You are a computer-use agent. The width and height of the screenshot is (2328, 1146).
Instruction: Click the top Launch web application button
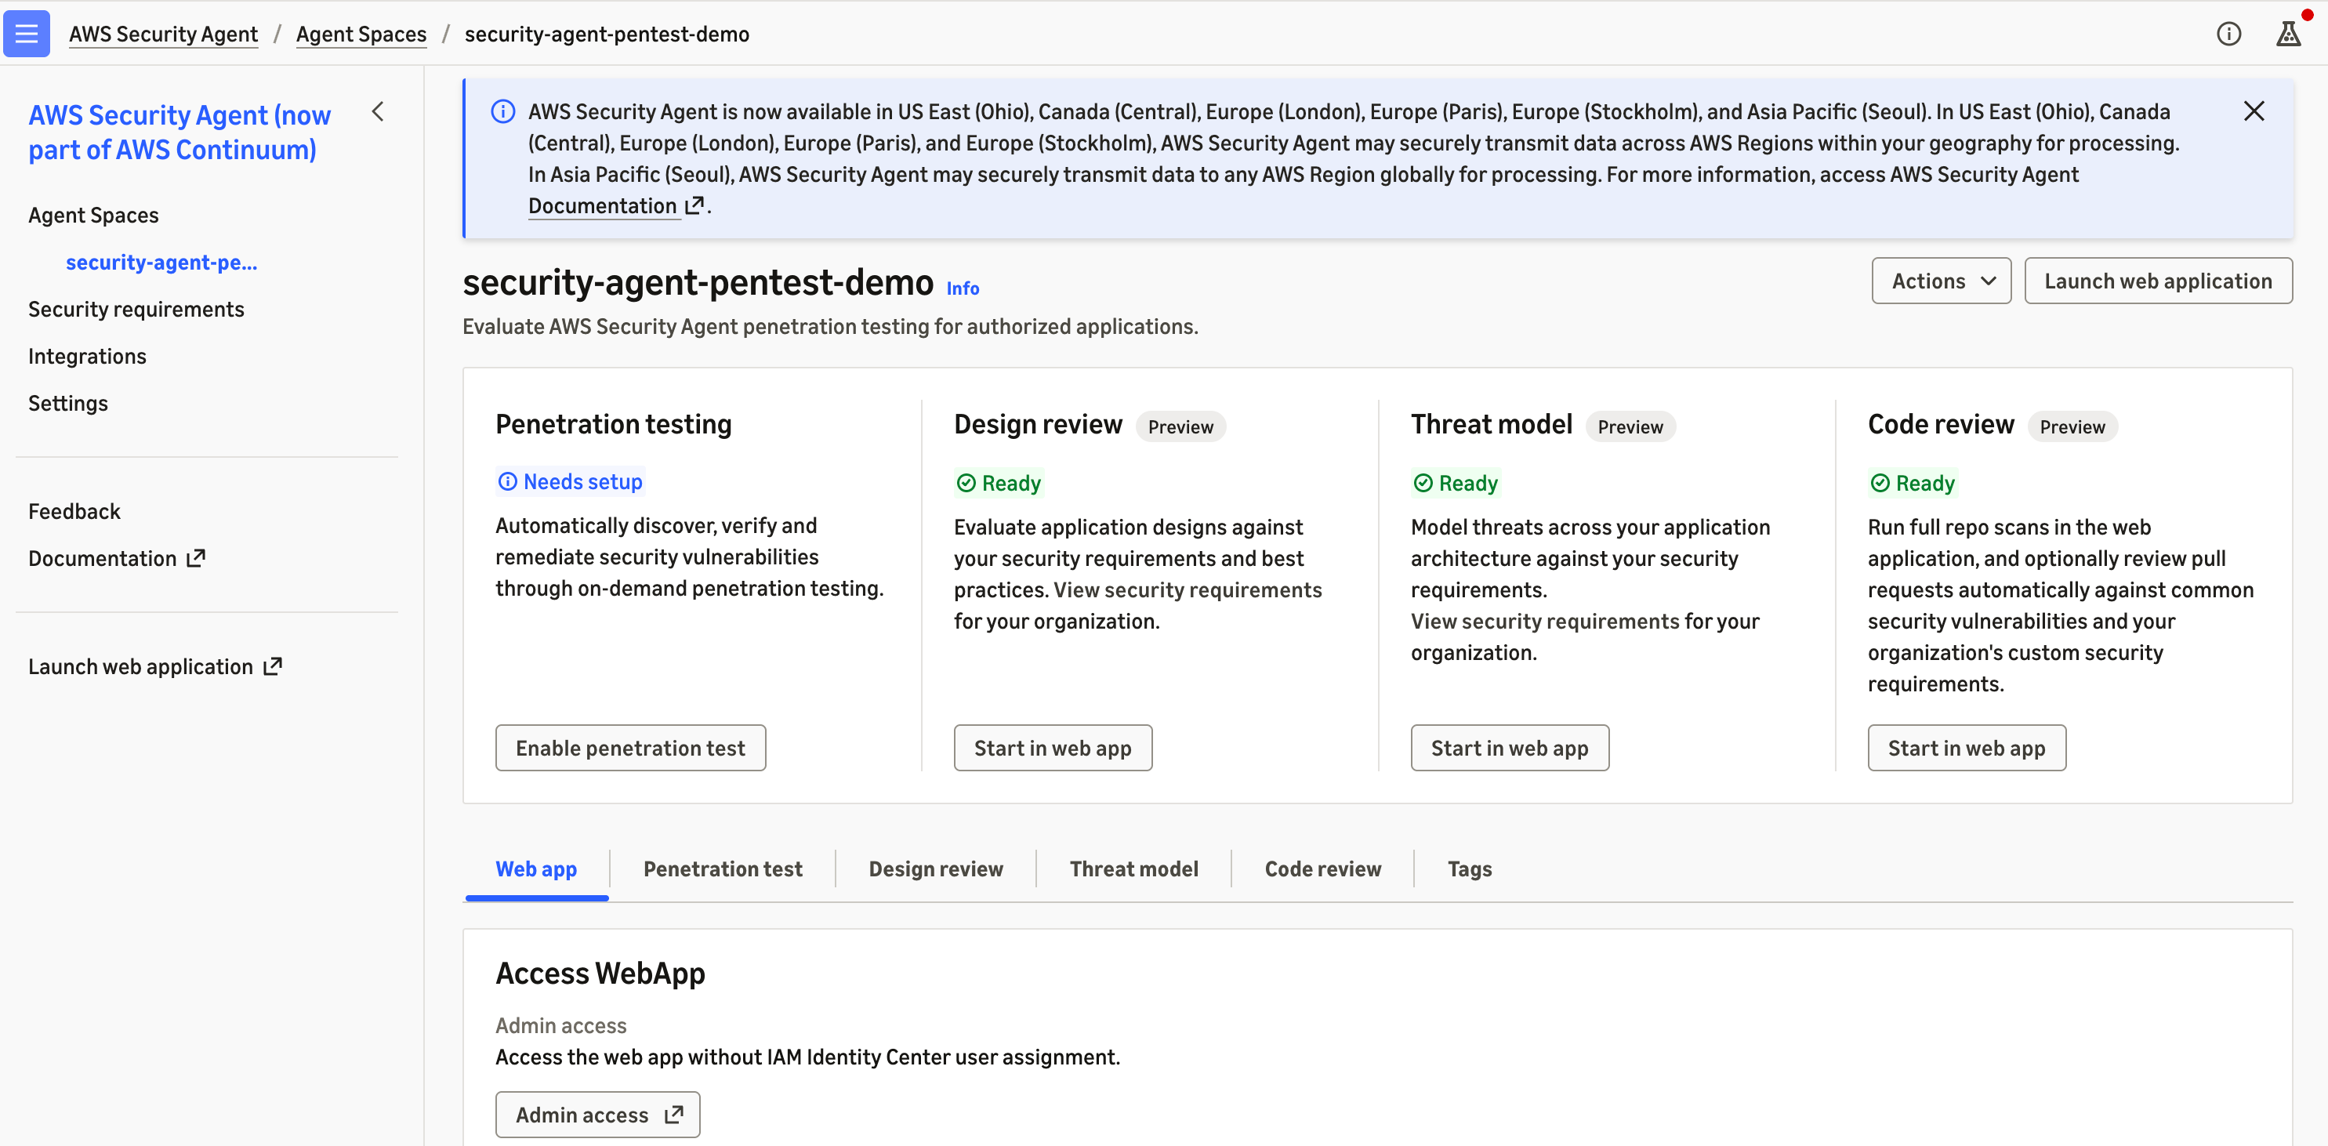click(2158, 281)
